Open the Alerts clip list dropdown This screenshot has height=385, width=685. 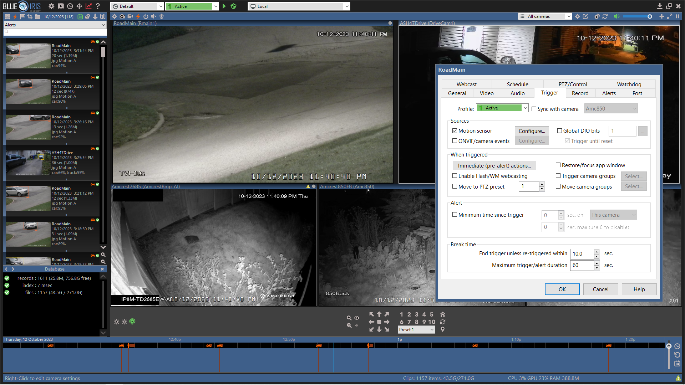point(55,25)
